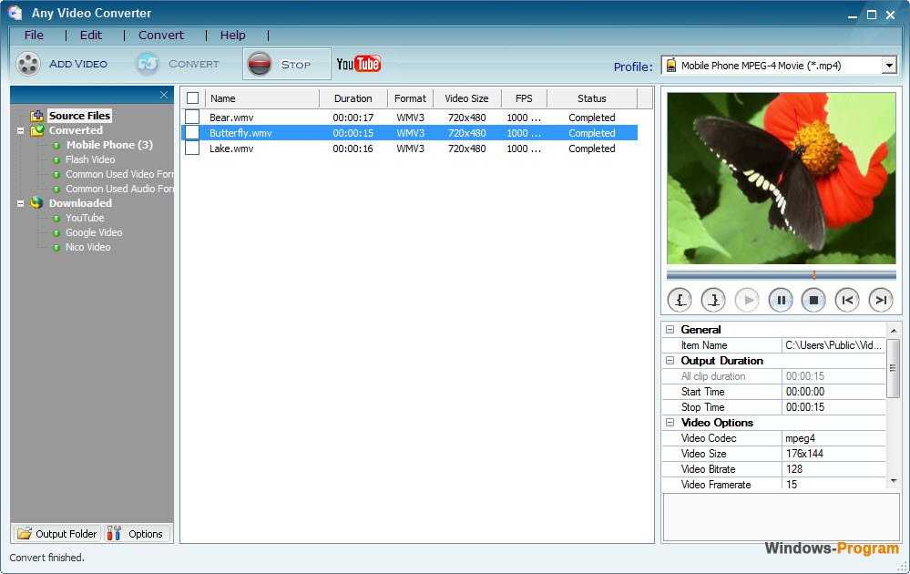Jump to next frame marker button
910x574 pixels.
[881, 300]
